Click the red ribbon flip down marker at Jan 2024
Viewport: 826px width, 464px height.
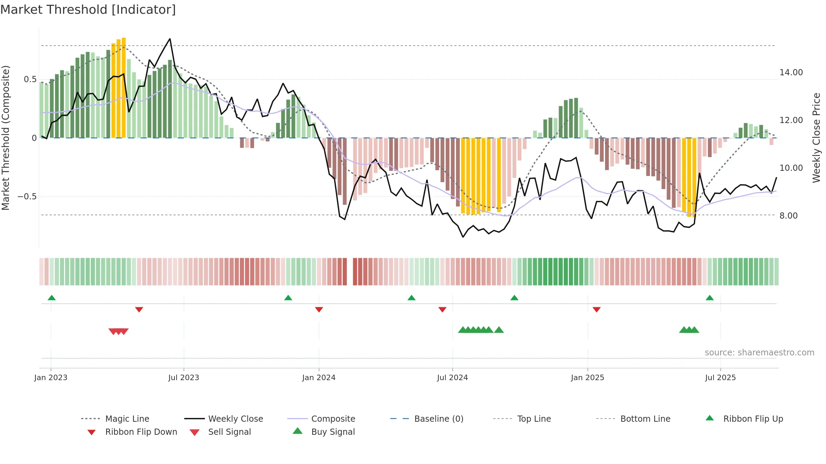click(319, 310)
